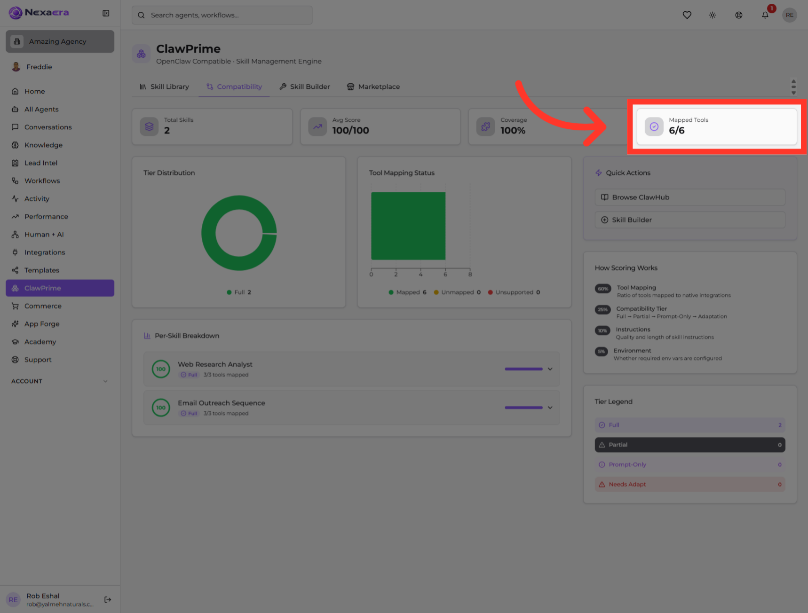Click the ClawPrime header icon

[x=141, y=54]
